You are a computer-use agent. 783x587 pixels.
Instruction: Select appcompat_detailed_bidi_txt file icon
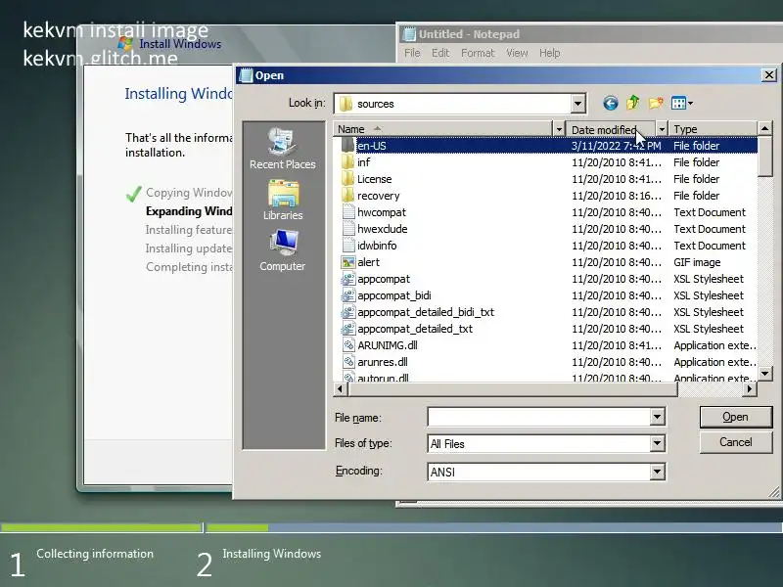[x=348, y=312]
